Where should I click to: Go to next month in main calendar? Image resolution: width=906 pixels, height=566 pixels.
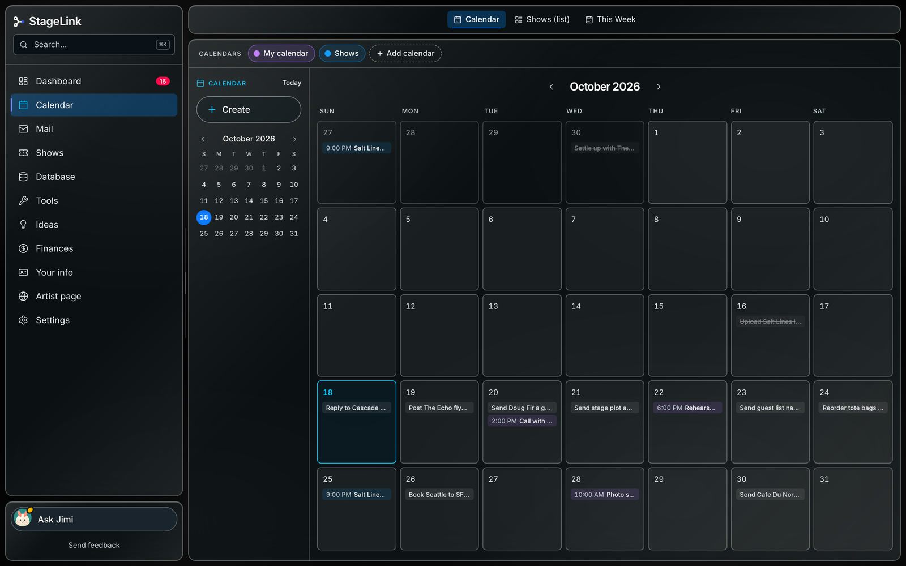659,87
